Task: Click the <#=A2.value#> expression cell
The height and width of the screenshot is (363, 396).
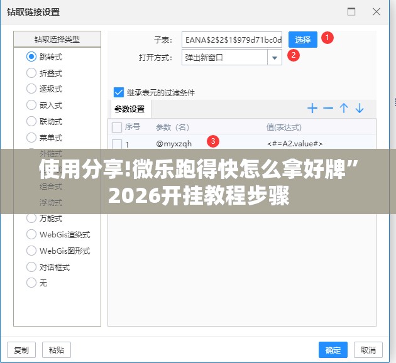Action: click(x=295, y=144)
